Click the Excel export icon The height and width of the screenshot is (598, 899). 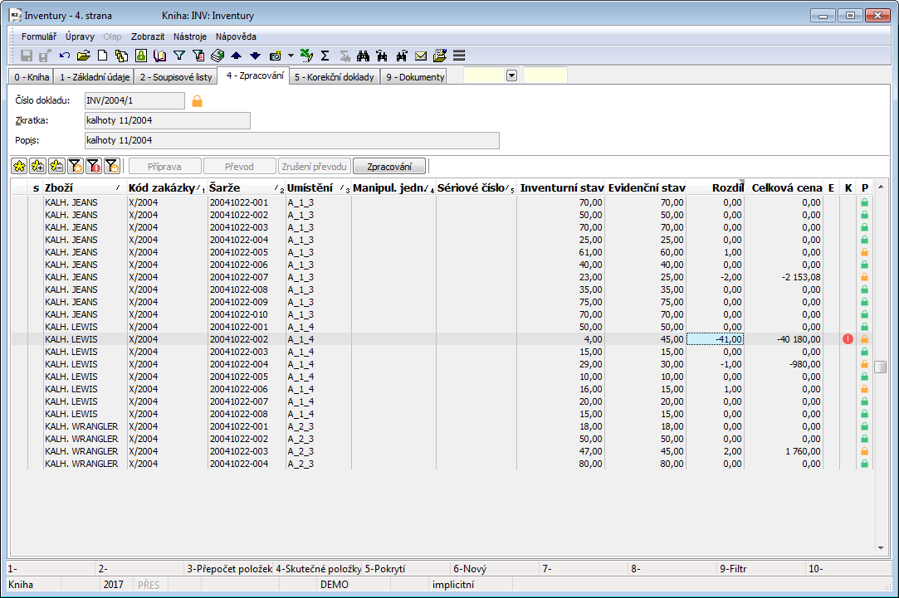307,56
